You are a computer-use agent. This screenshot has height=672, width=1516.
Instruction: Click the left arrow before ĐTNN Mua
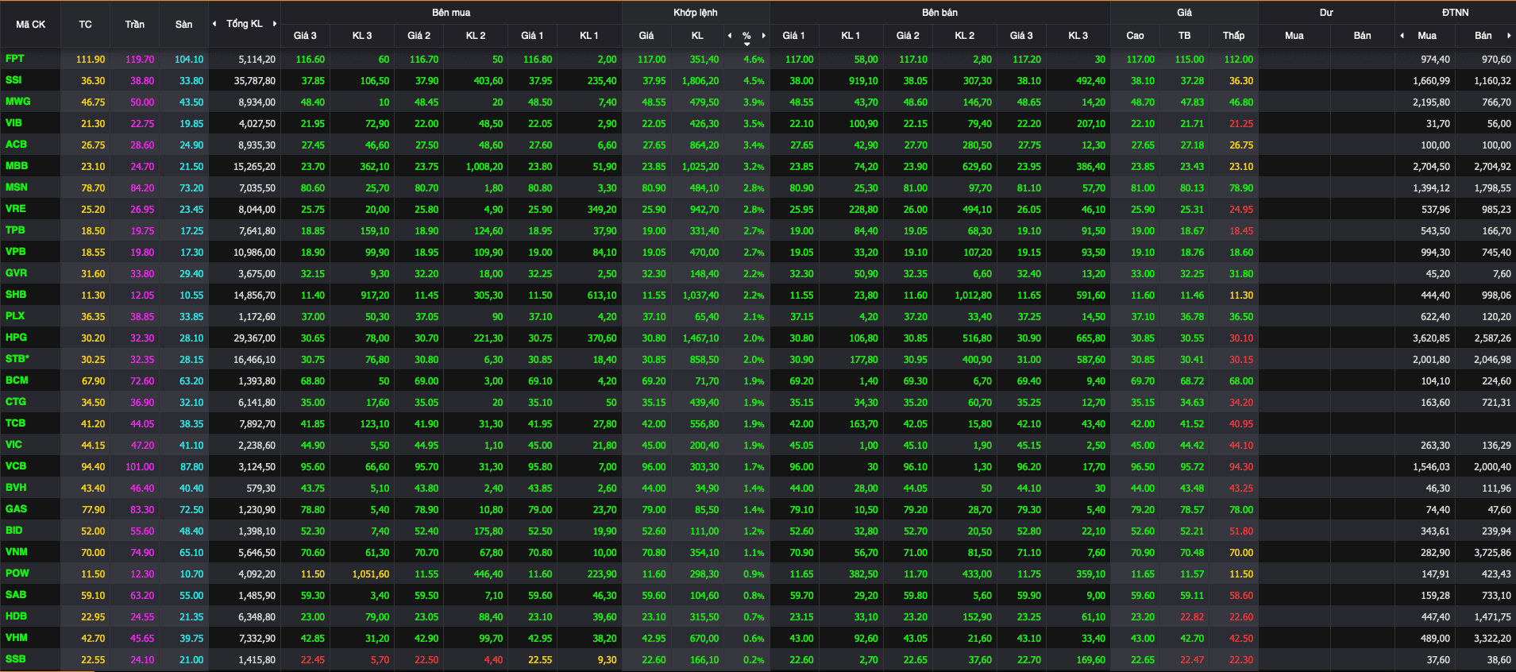[1402, 36]
